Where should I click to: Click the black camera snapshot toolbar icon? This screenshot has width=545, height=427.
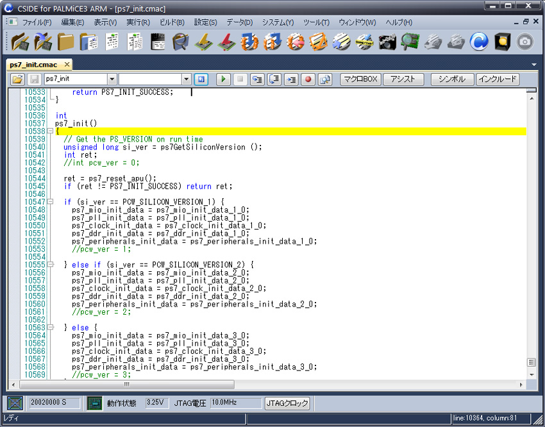[x=387, y=42]
